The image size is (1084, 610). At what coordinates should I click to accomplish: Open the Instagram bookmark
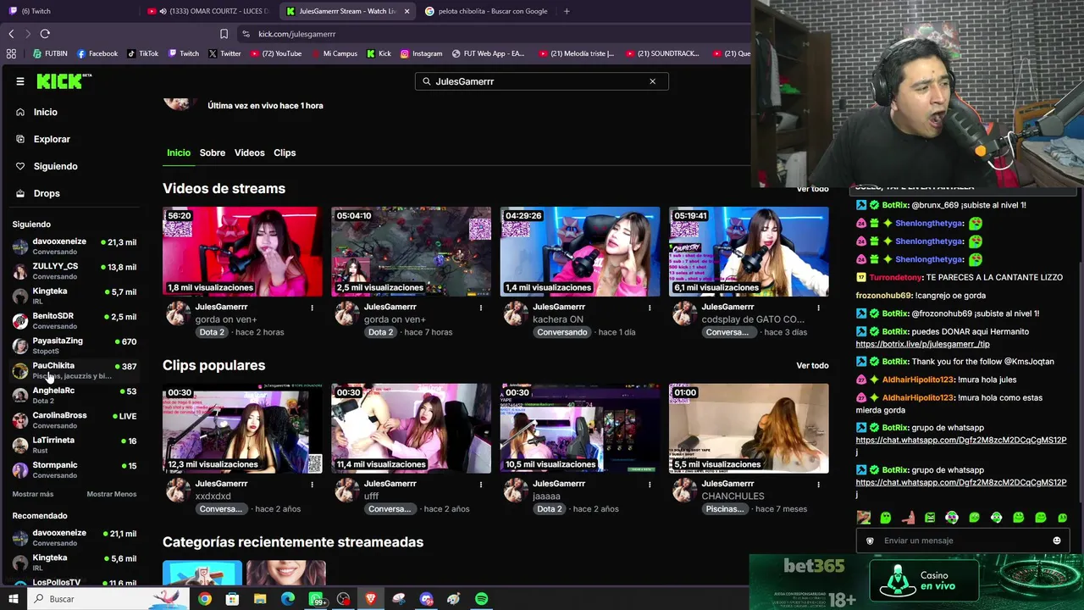[x=421, y=53]
